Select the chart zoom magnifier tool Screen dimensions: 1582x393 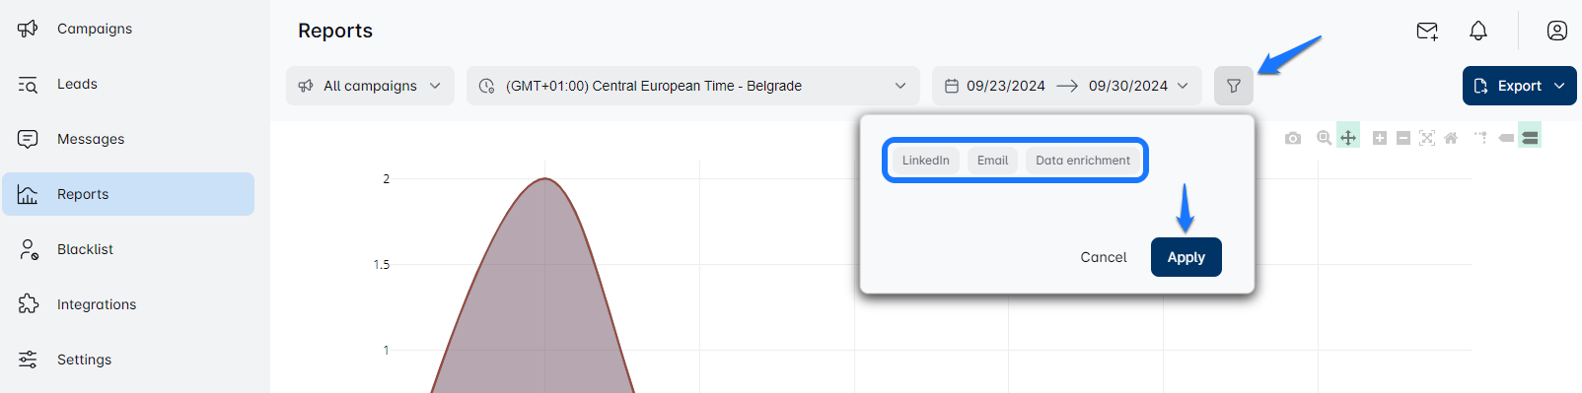point(1324,138)
